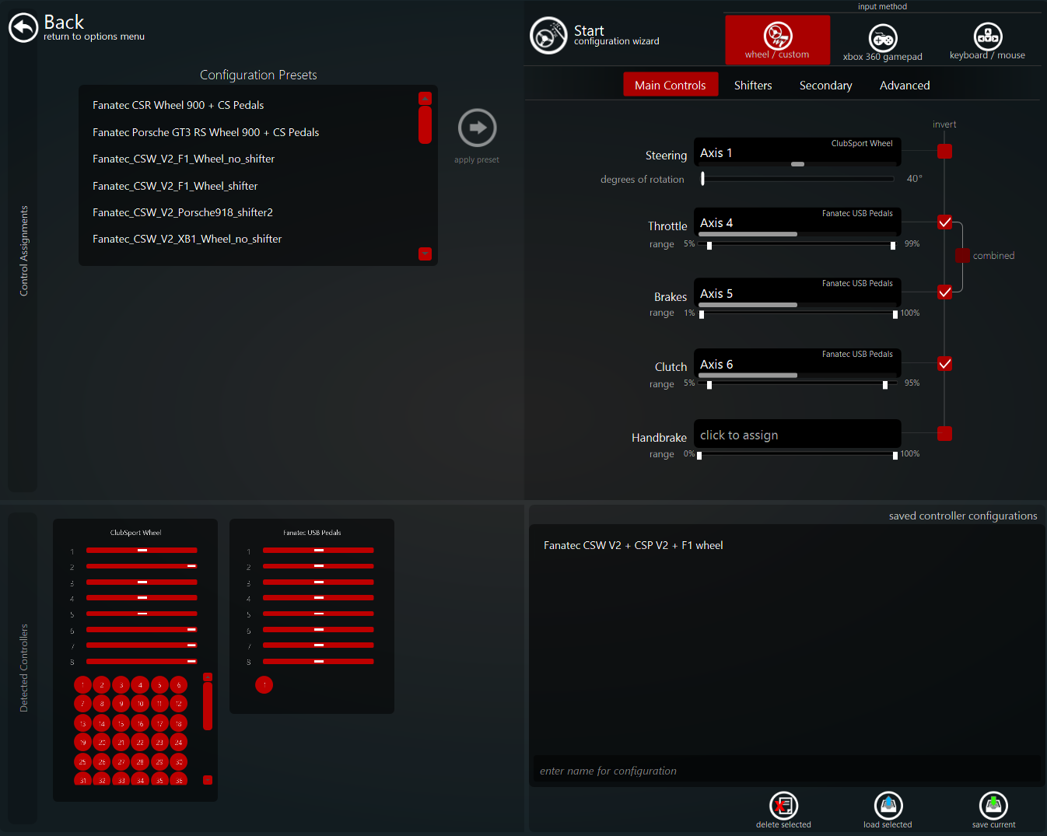The image size is (1047, 836).
Task: Select preset Fanatec CSR Wheel 900 + CS Pedals
Action: tap(178, 105)
